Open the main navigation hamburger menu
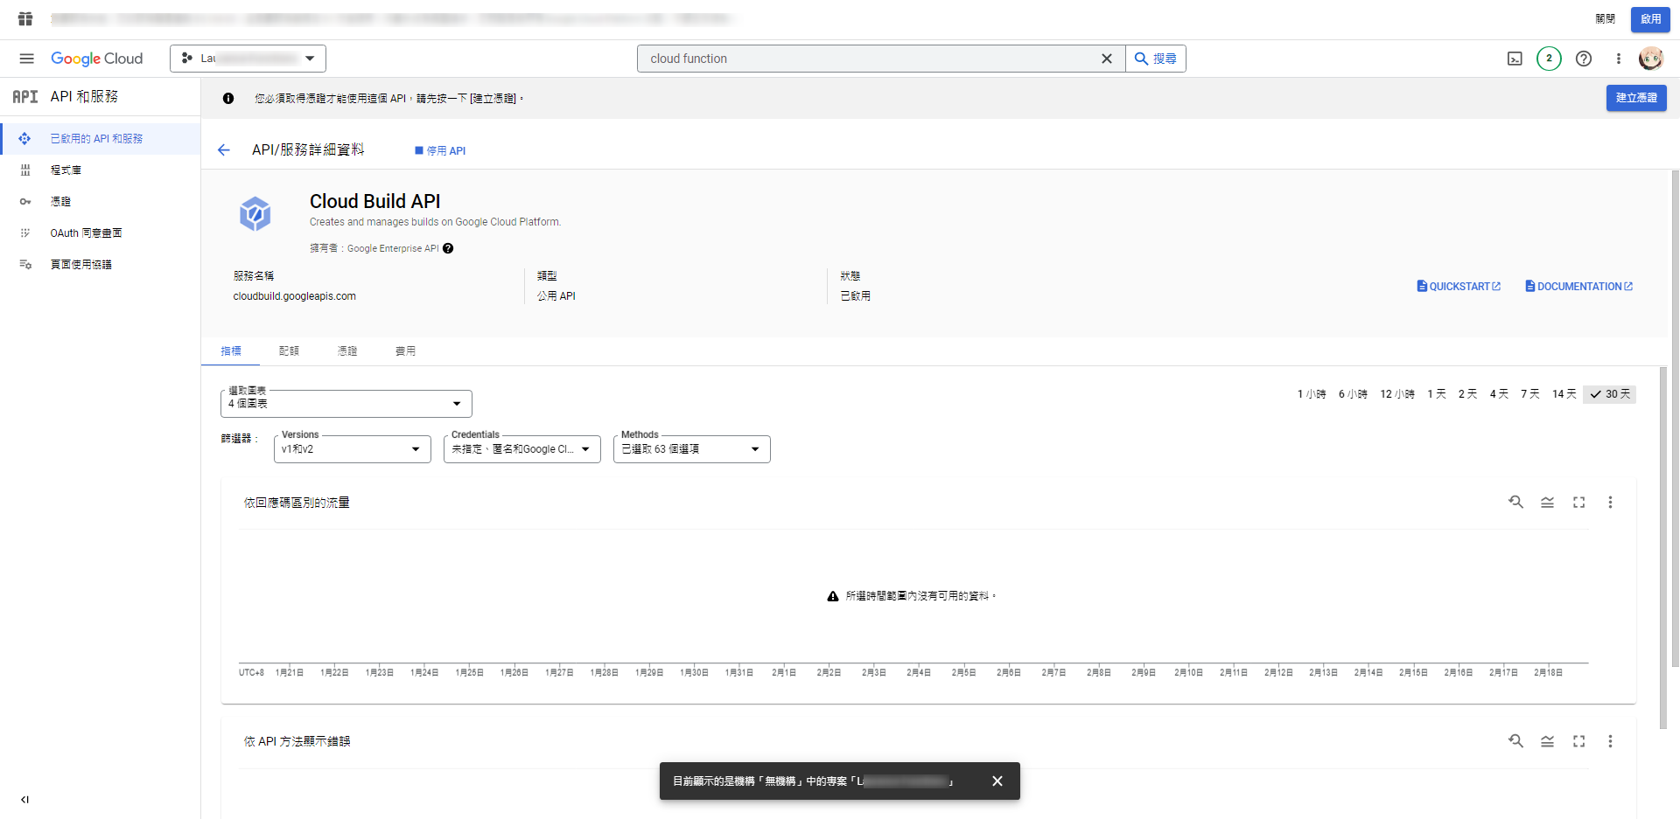Image resolution: width=1680 pixels, height=819 pixels. click(x=26, y=59)
